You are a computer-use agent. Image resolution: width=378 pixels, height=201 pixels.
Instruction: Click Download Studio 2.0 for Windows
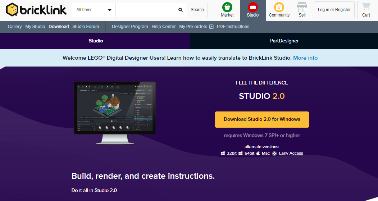(262, 119)
